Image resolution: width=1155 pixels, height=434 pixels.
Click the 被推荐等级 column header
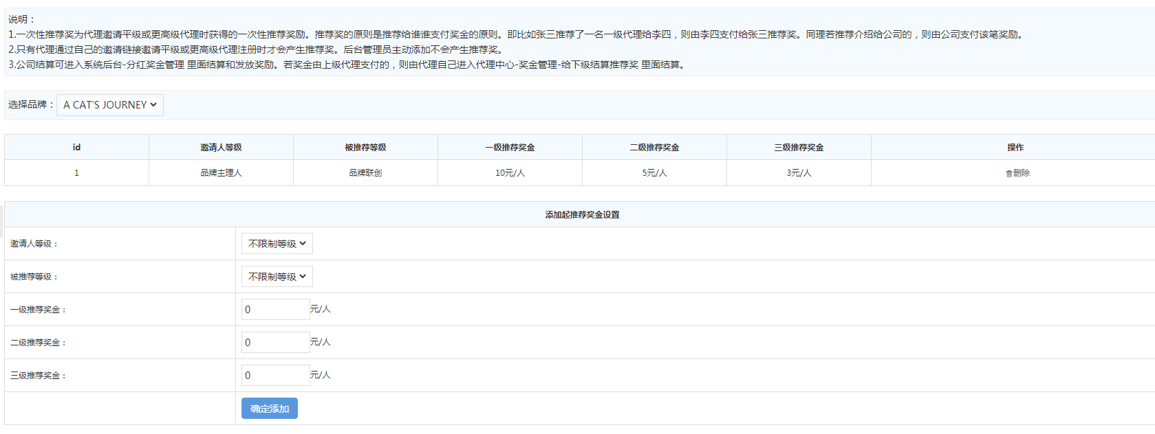click(365, 147)
